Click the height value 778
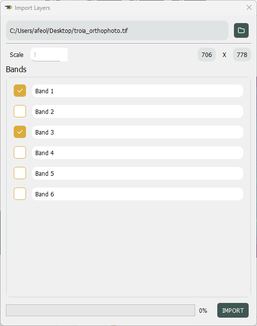This screenshot has width=257, height=326. point(242,54)
